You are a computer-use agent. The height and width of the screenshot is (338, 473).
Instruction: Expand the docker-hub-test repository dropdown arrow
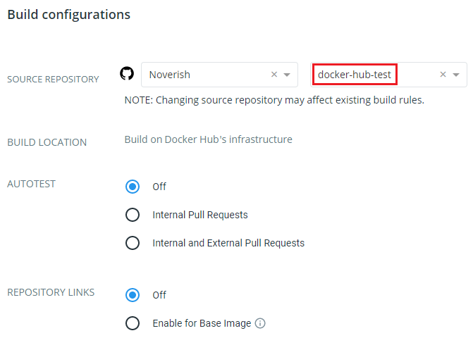(x=455, y=75)
